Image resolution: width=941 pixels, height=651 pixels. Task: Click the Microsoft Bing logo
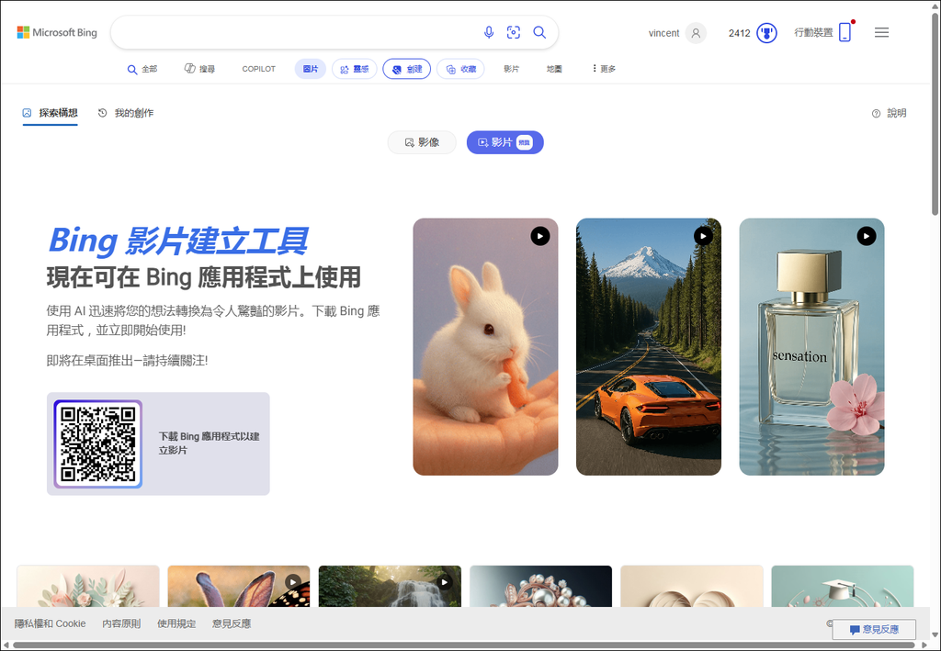57,32
